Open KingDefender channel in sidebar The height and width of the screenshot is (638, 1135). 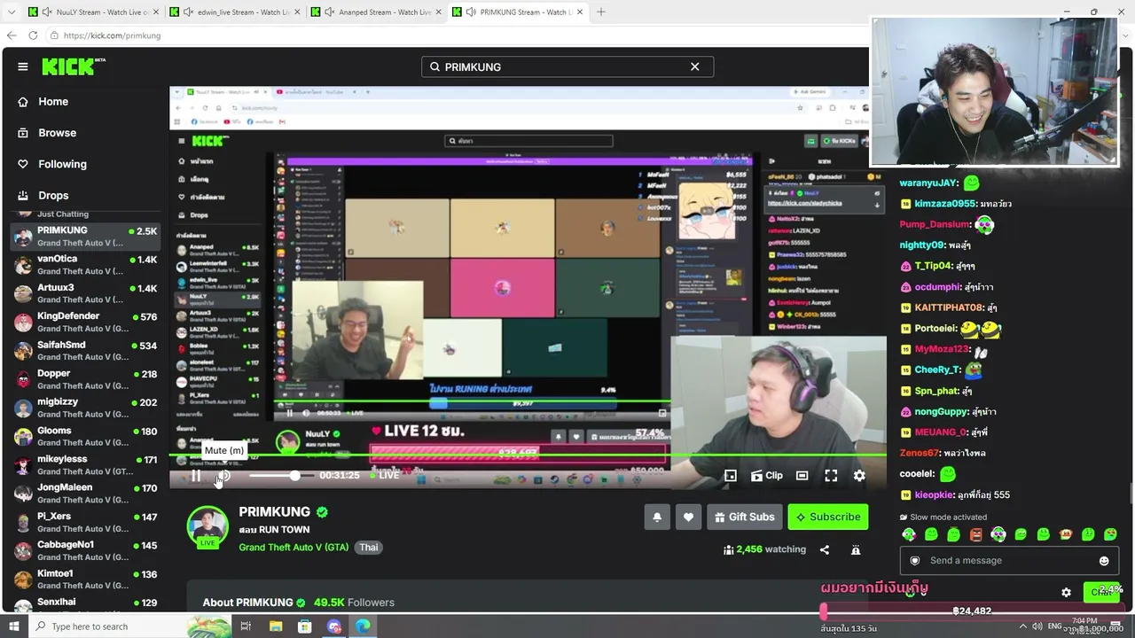coord(85,322)
